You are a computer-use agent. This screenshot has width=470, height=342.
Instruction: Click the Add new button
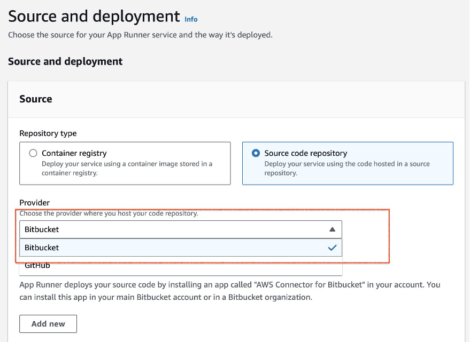[48, 323]
